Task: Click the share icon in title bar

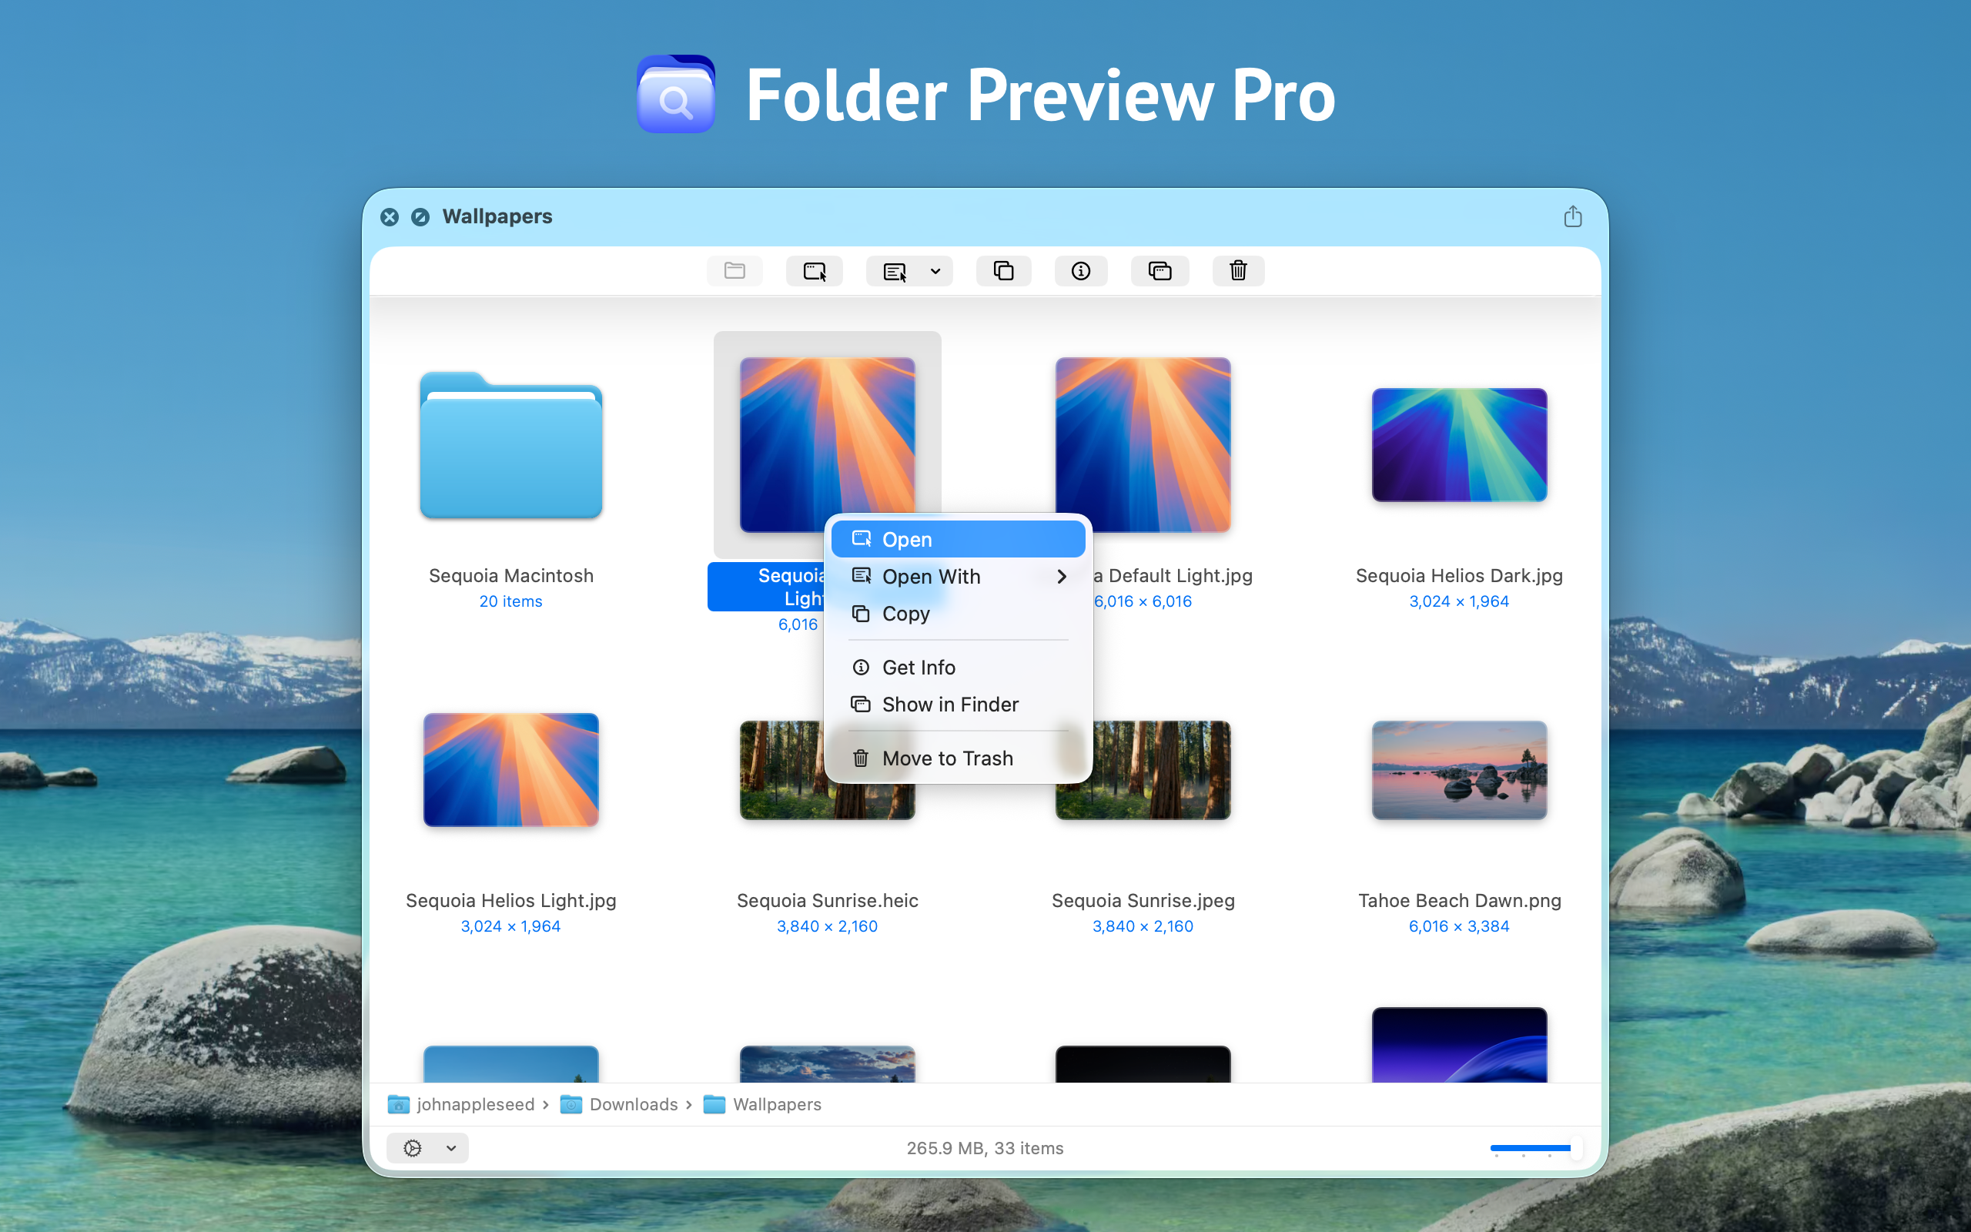Action: tap(1572, 216)
